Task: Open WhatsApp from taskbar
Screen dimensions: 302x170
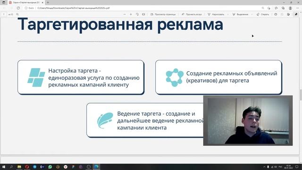Action: pos(50,167)
